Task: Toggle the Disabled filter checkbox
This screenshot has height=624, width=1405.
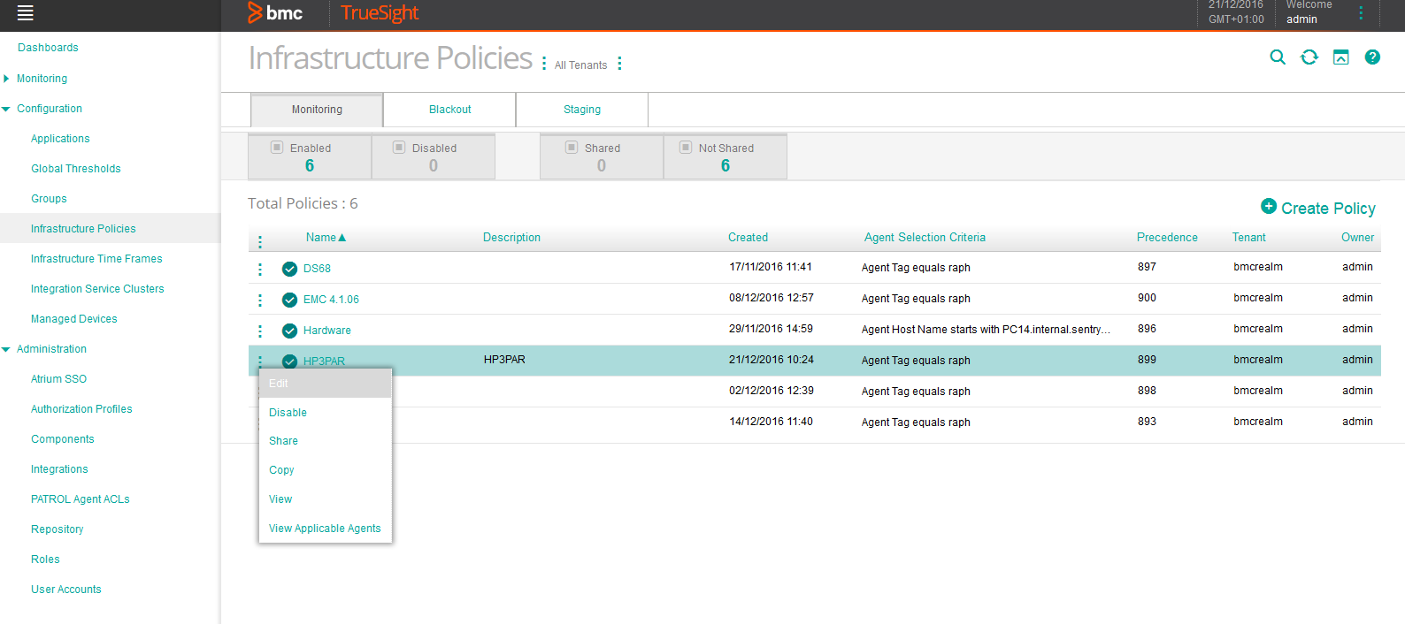Action: (399, 148)
